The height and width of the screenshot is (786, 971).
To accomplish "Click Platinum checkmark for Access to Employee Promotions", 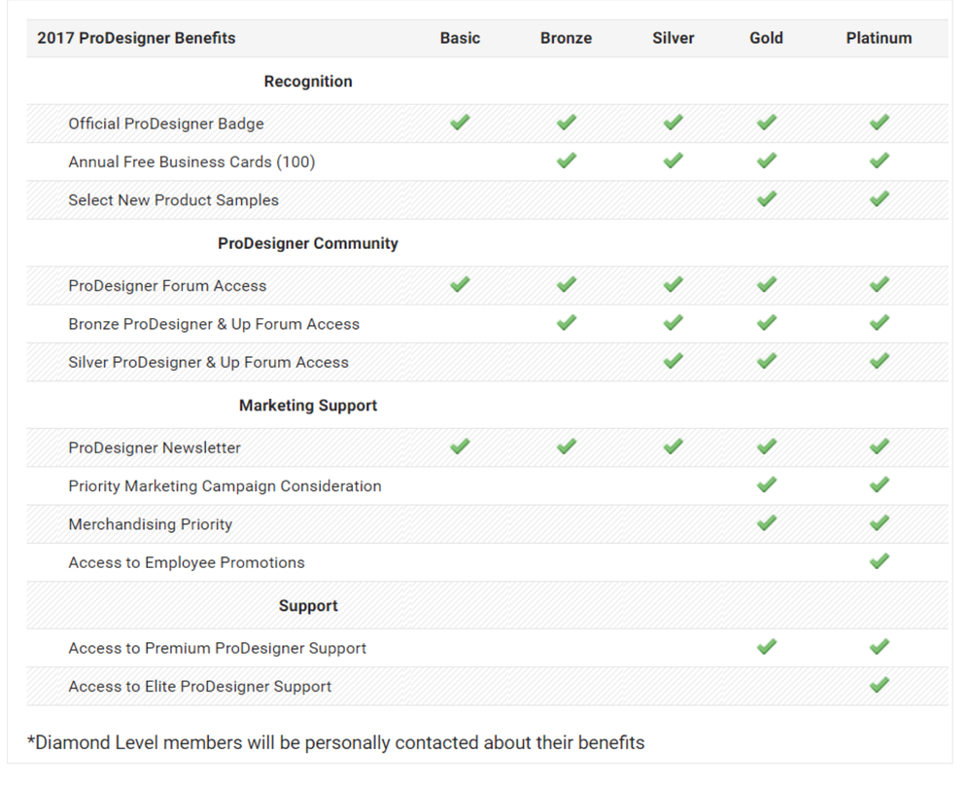I will 879,561.
